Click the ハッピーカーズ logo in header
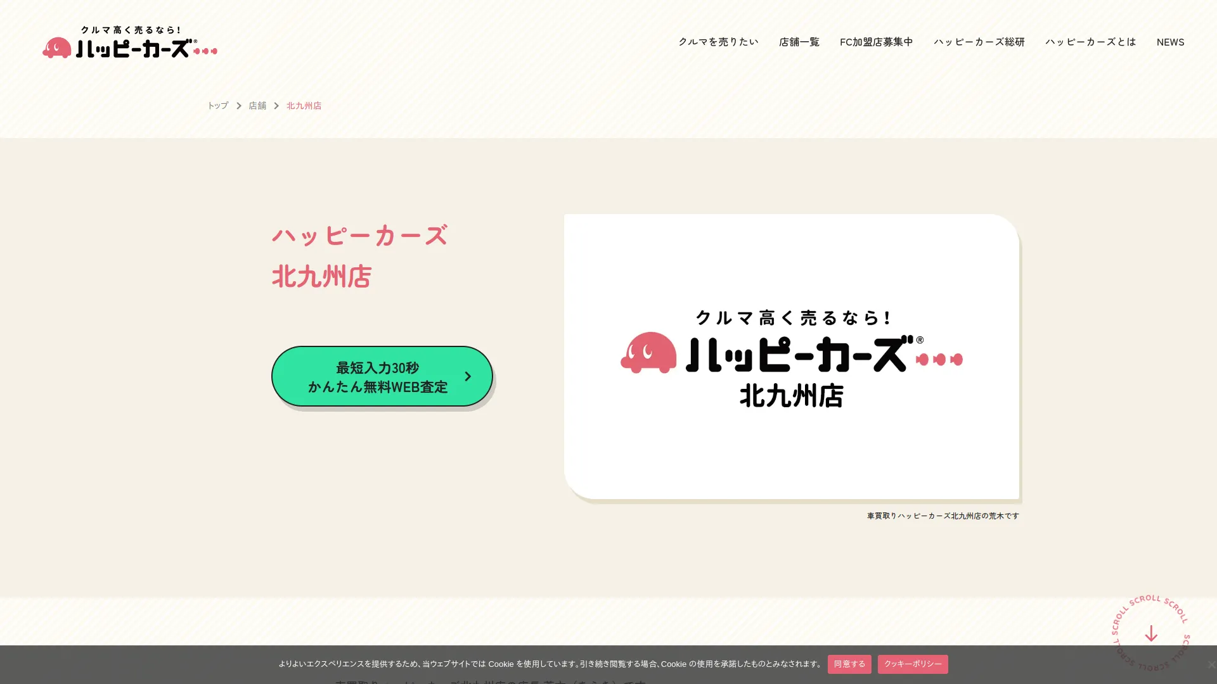This screenshot has width=1217, height=684. (x=130, y=42)
